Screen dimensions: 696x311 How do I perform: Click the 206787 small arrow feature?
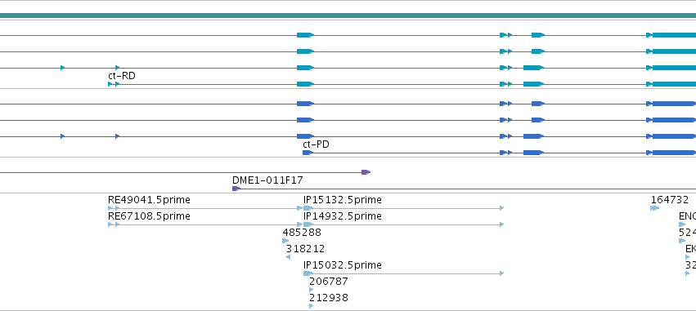pyautogui.click(x=311, y=290)
